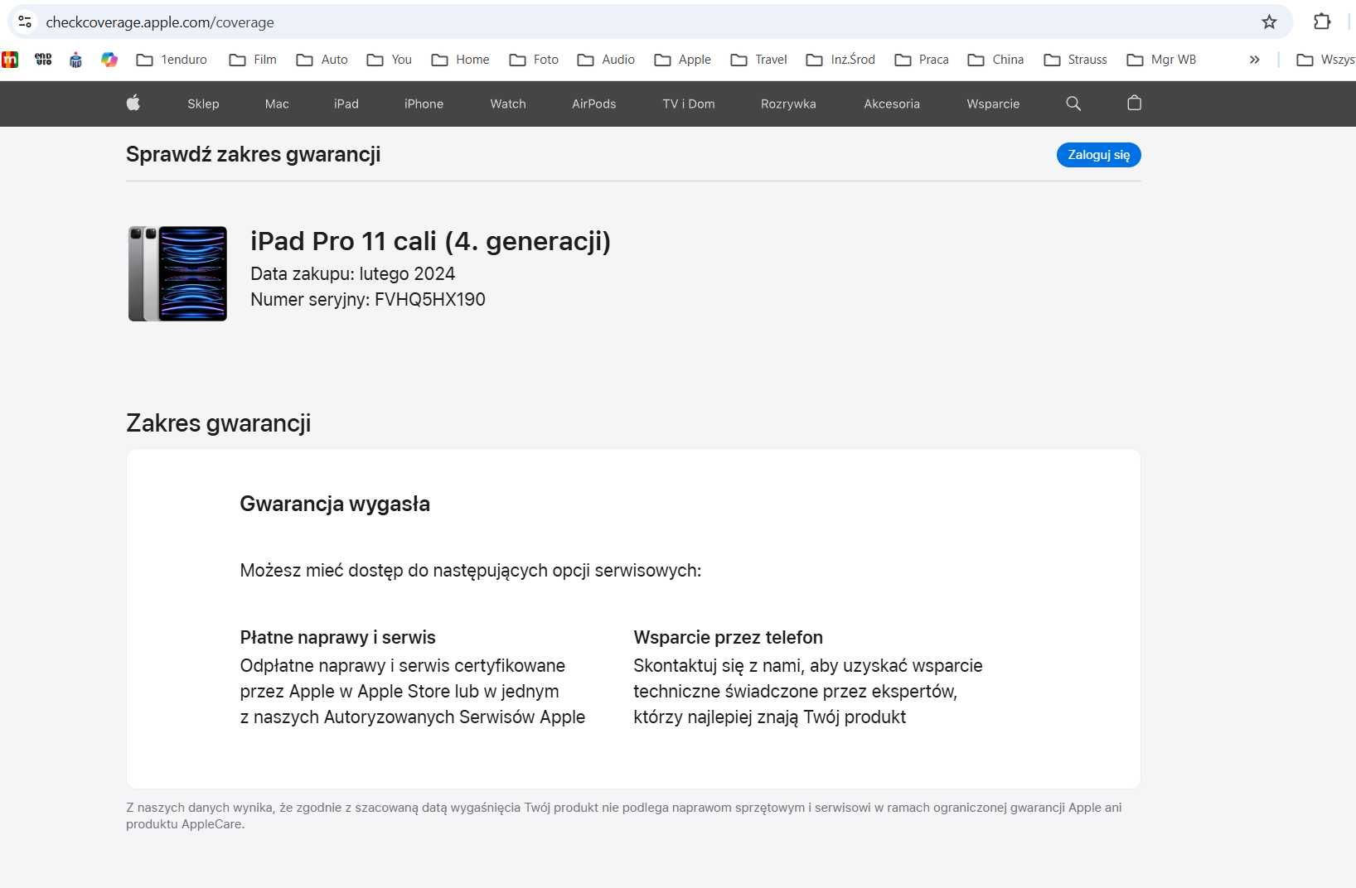Open the iPhone menu item

click(424, 104)
